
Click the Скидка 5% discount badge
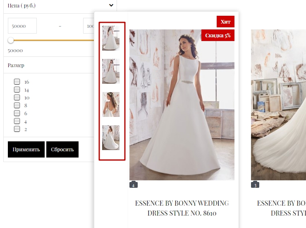[218, 36]
